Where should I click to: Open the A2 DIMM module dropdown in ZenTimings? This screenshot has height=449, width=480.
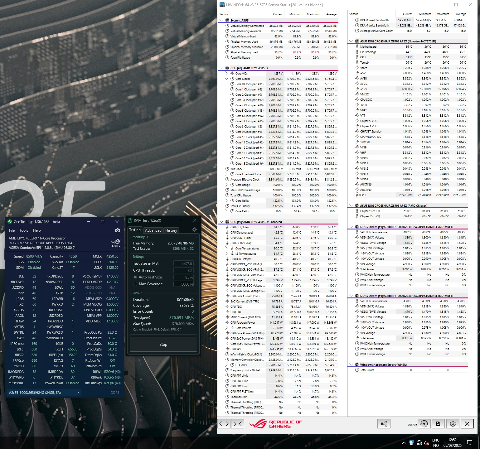44,393
